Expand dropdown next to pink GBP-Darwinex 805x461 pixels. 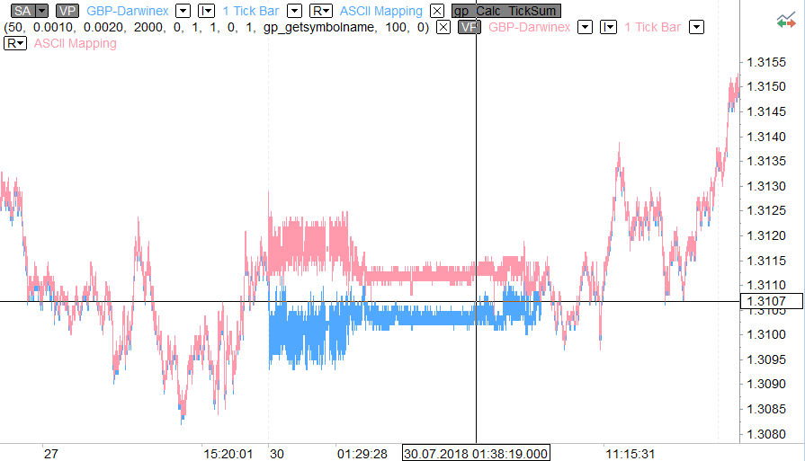coord(585,27)
